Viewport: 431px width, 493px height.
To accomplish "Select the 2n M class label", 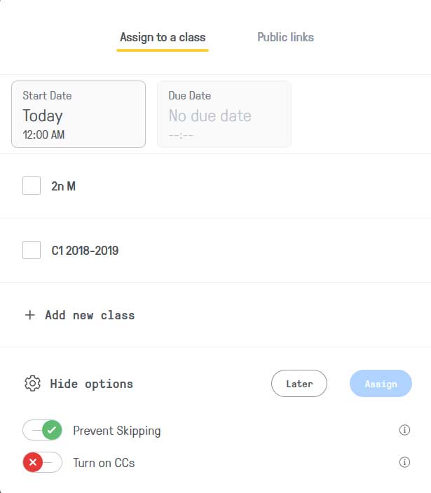I will [64, 186].
